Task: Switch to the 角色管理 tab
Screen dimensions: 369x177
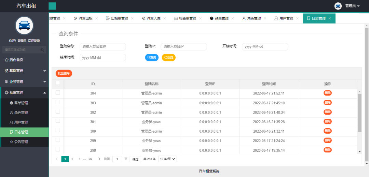Action: tap(251, 18)
